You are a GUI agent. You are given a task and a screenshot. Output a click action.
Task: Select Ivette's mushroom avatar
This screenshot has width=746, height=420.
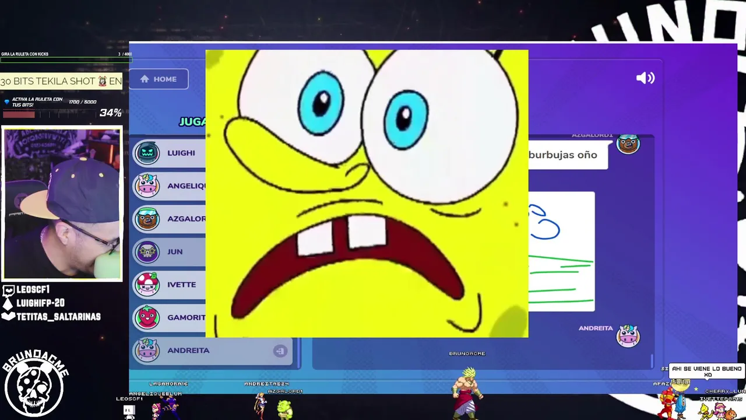[x=147, y=284]
